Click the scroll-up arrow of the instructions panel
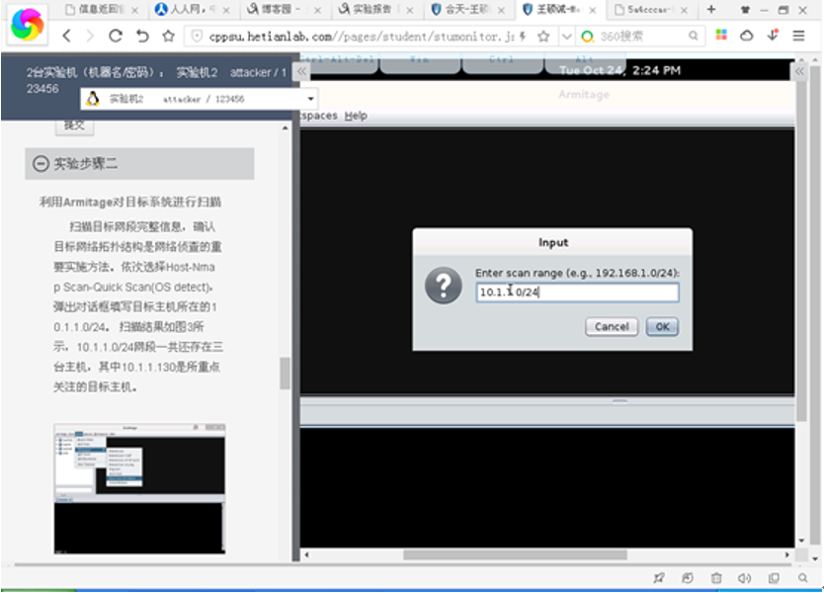 click(x=285, y=127)
